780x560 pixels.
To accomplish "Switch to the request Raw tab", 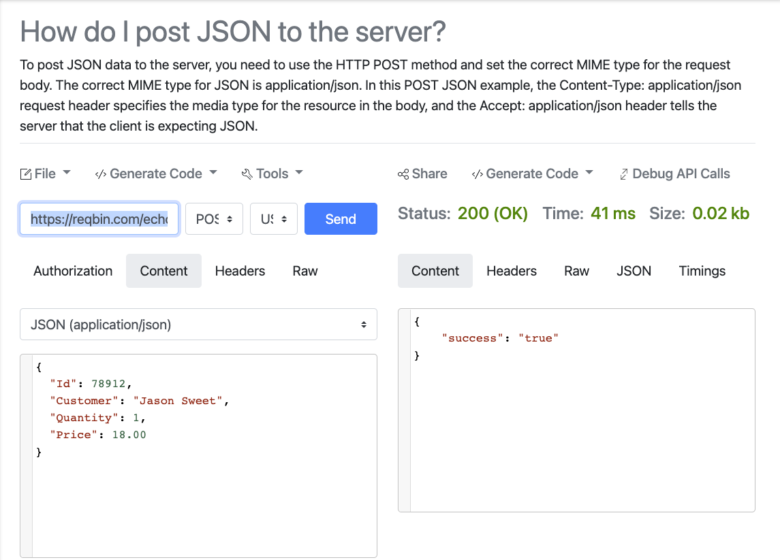I will click(305, 271).
